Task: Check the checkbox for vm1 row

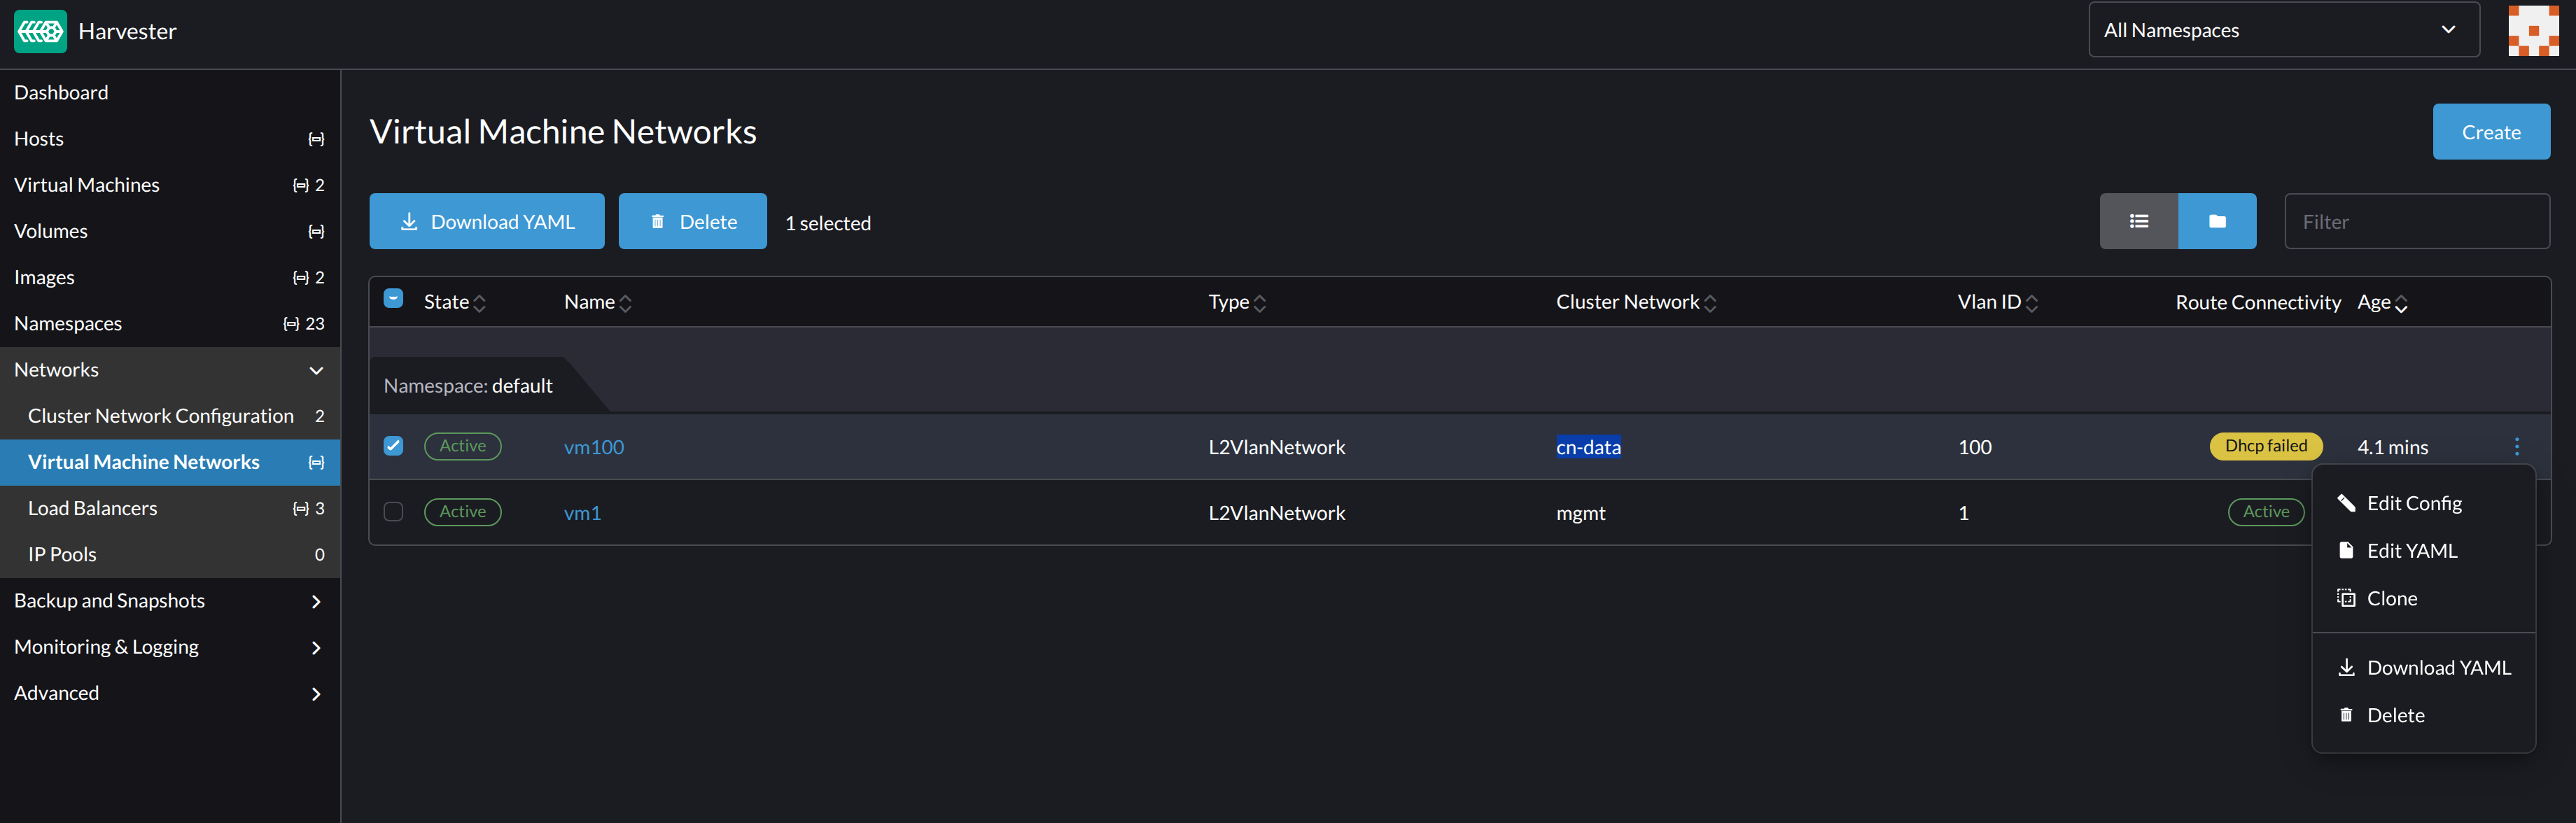Action: pos(393,512)
